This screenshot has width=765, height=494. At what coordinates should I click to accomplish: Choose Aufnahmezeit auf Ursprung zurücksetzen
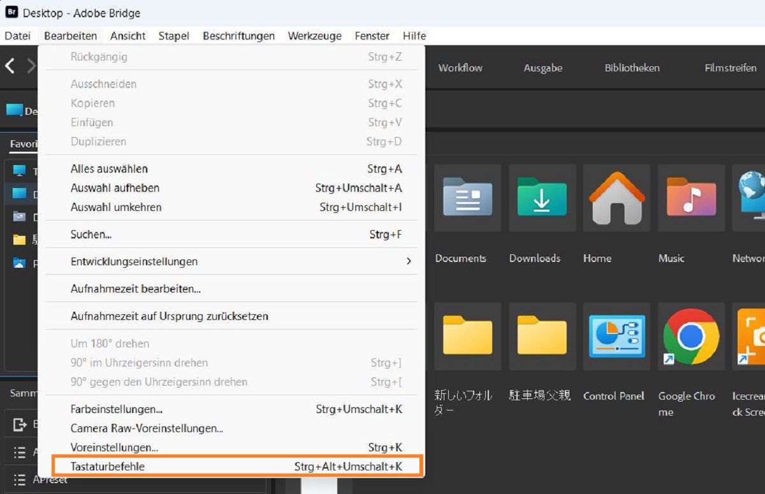pyautogui.click(x=231, y=316)
